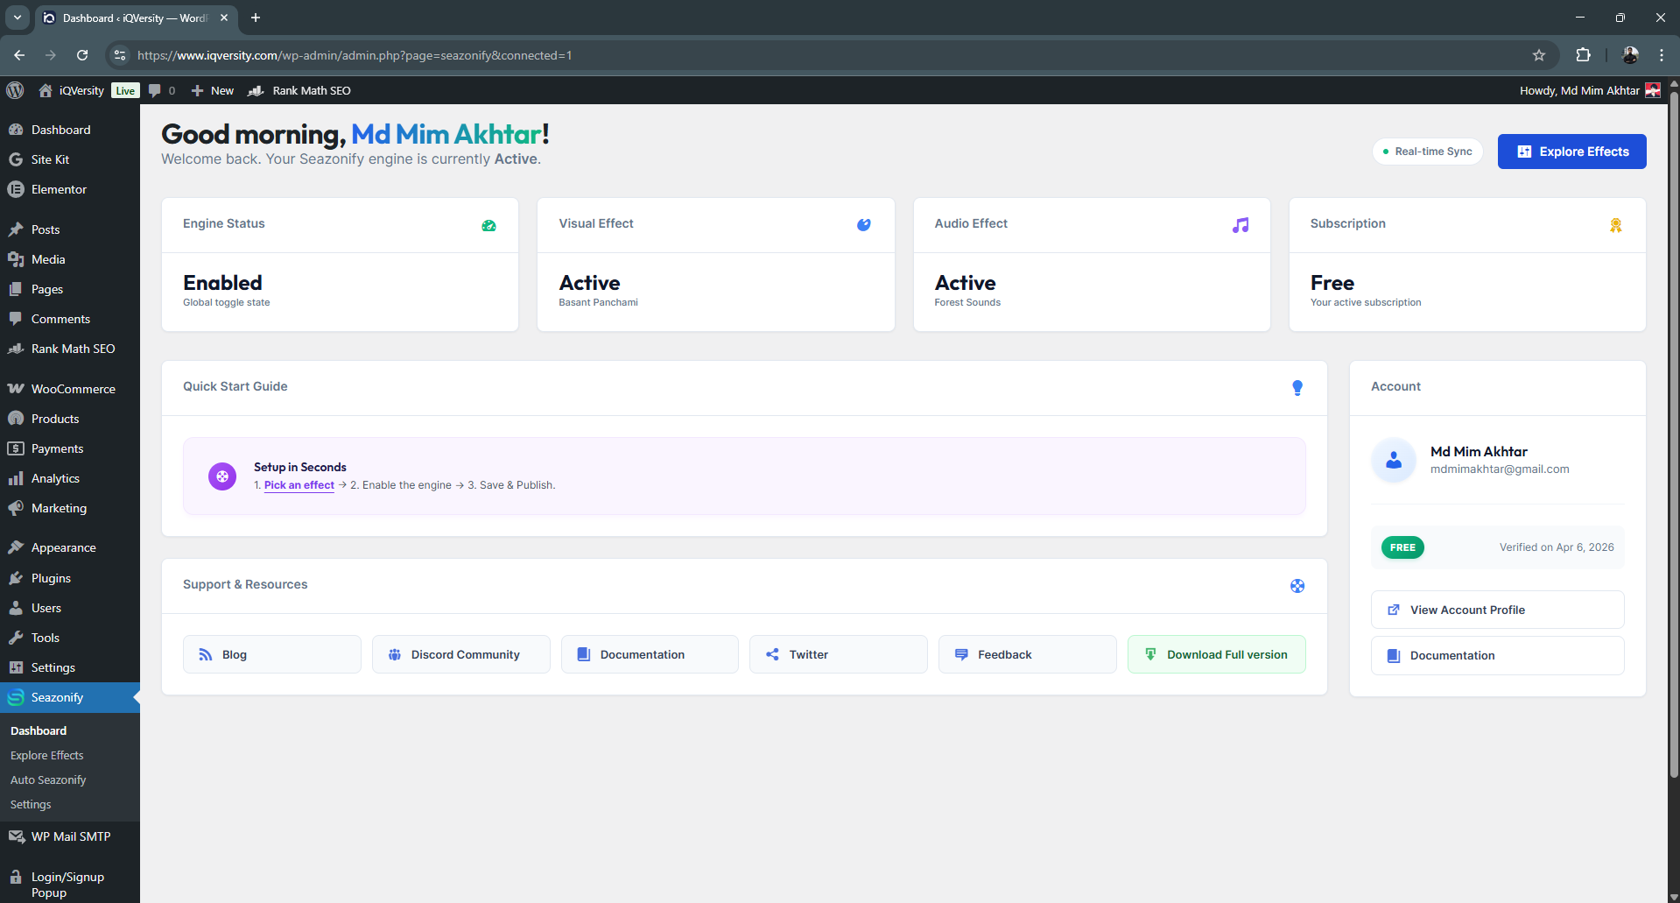The height and width of the screenshot is (903, 1680).
Task: Close the Dashboard browser tab
Action: coord(224,18)
